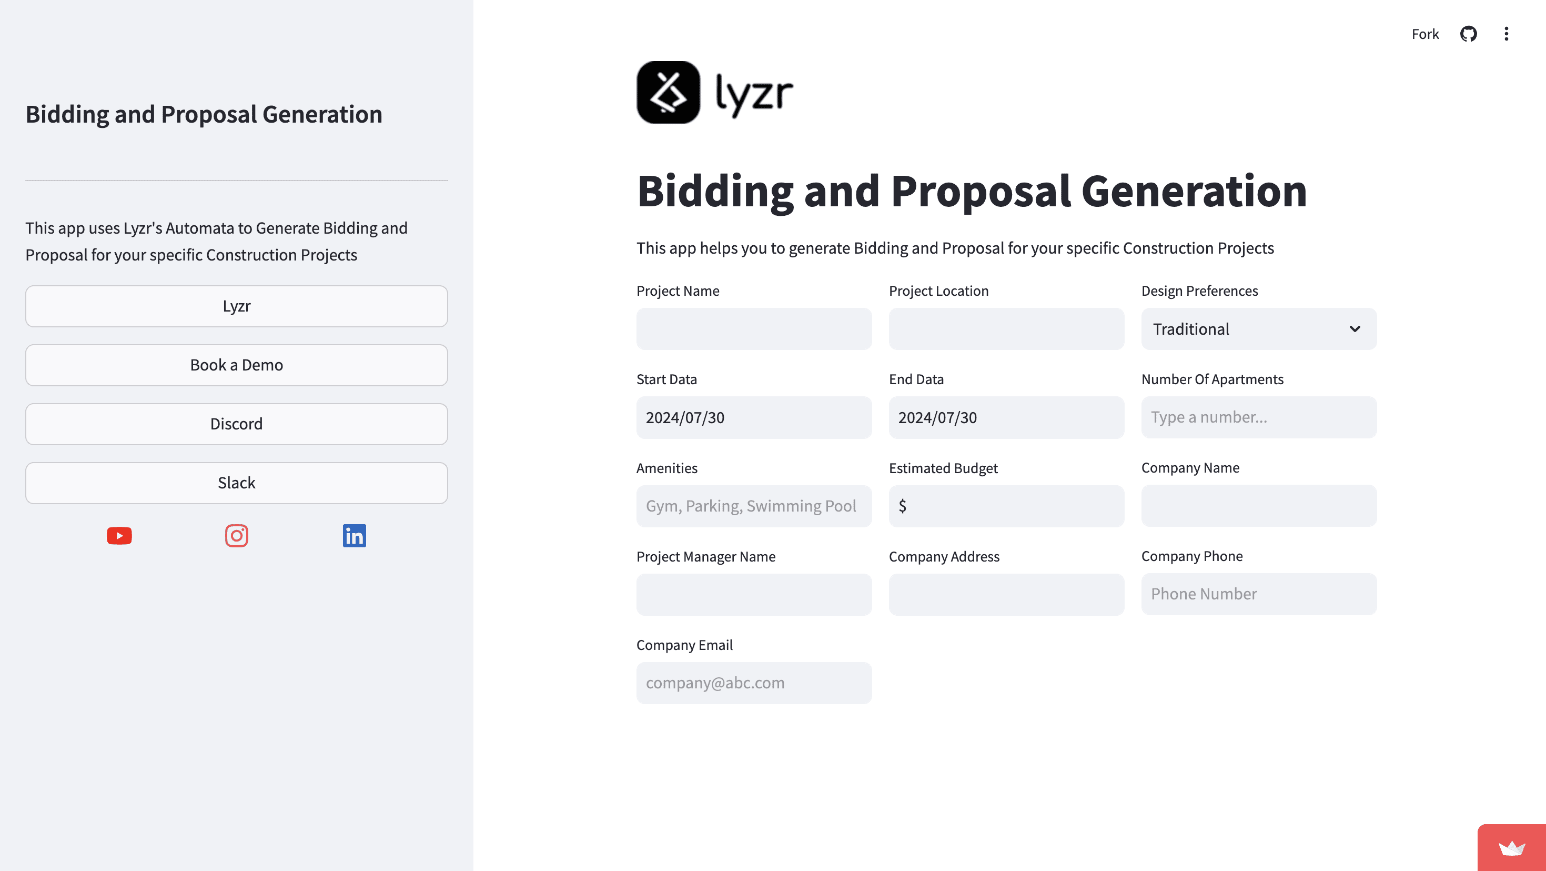Focus the Project Name input field
Image resolution: width=1546 pixels, height=871 pixels.
pos(753,329)
